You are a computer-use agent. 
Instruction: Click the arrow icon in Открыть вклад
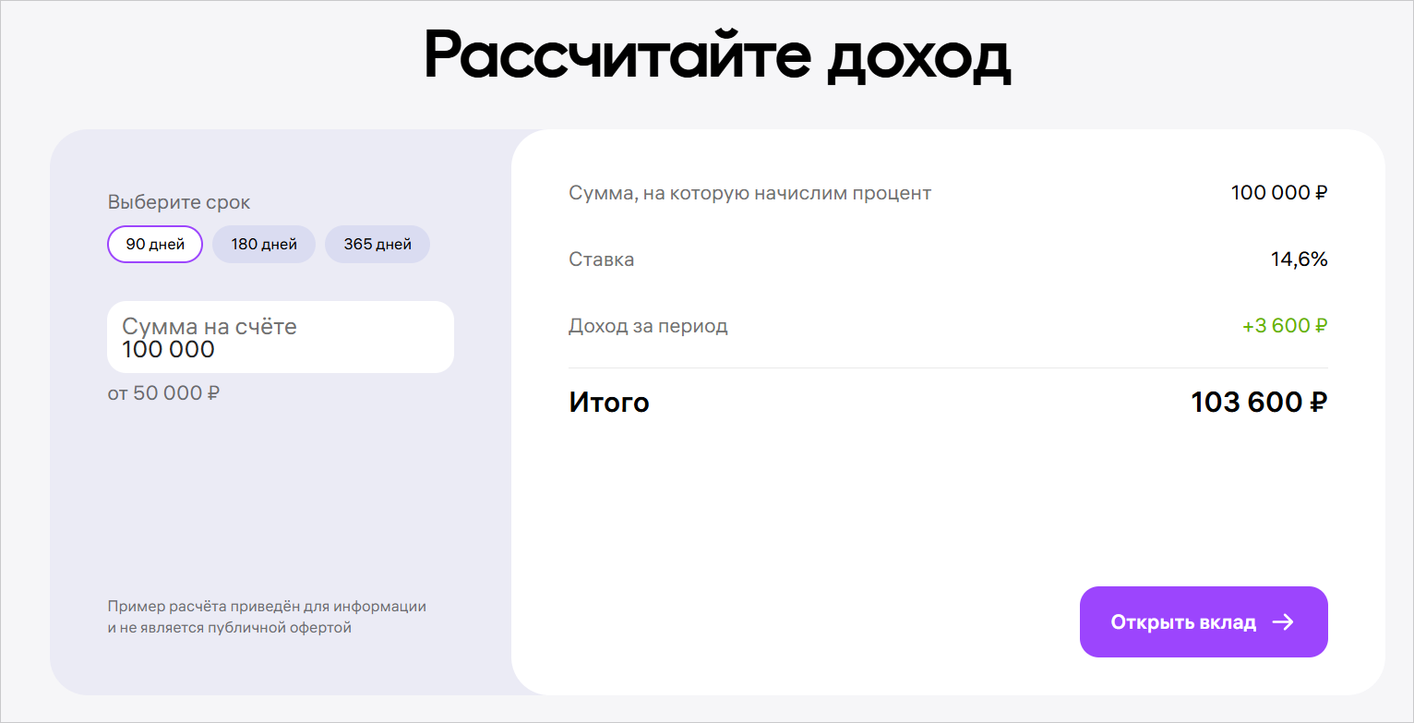pyautogui.click(x=1283, y=622)
